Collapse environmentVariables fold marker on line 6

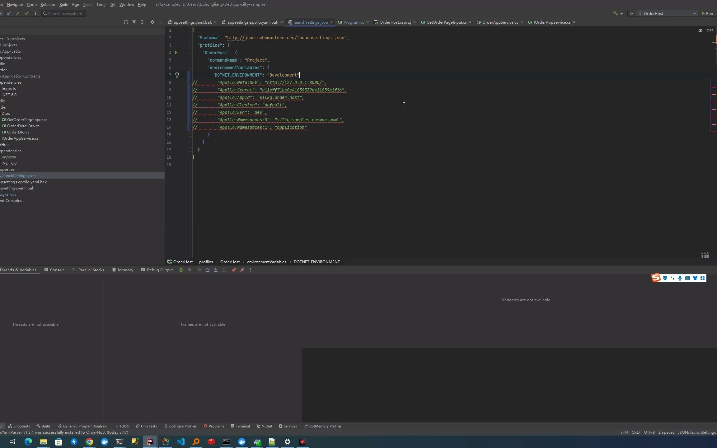pos(190,68)
